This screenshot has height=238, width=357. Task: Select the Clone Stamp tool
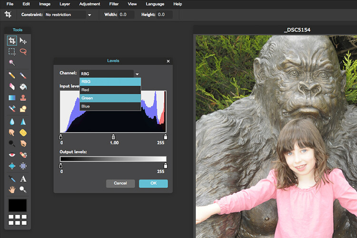[x=23, y=98]
